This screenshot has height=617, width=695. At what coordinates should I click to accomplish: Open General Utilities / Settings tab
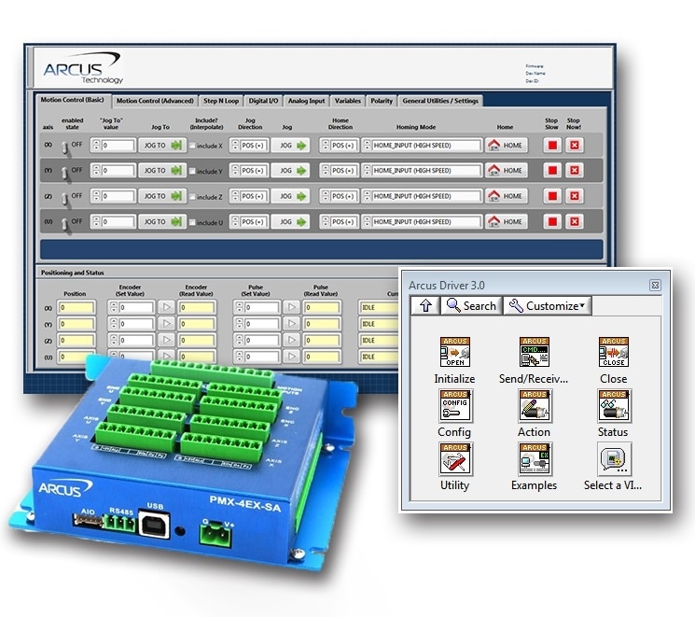click(x=440, y=101)
